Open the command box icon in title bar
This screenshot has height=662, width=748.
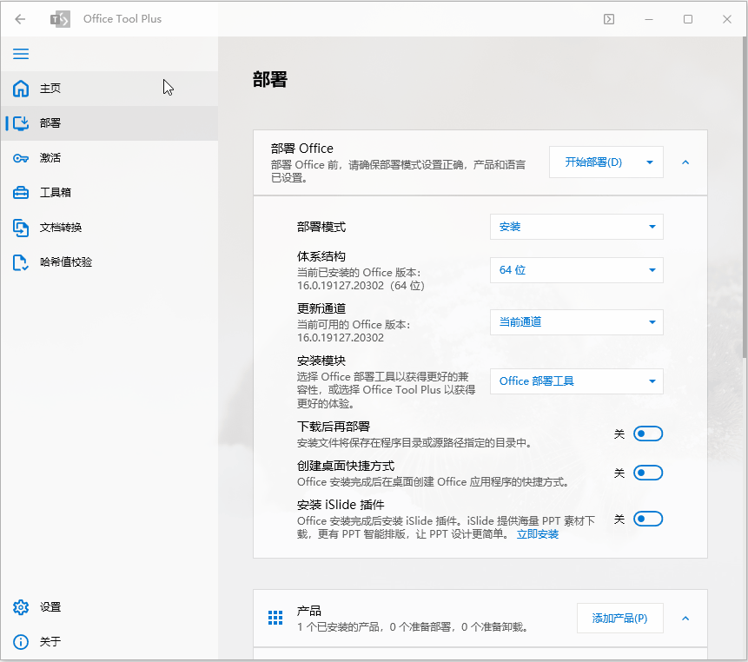[609, 19]
